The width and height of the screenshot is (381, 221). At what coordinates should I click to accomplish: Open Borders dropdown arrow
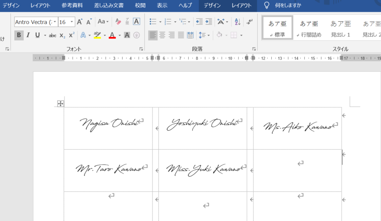241,35
